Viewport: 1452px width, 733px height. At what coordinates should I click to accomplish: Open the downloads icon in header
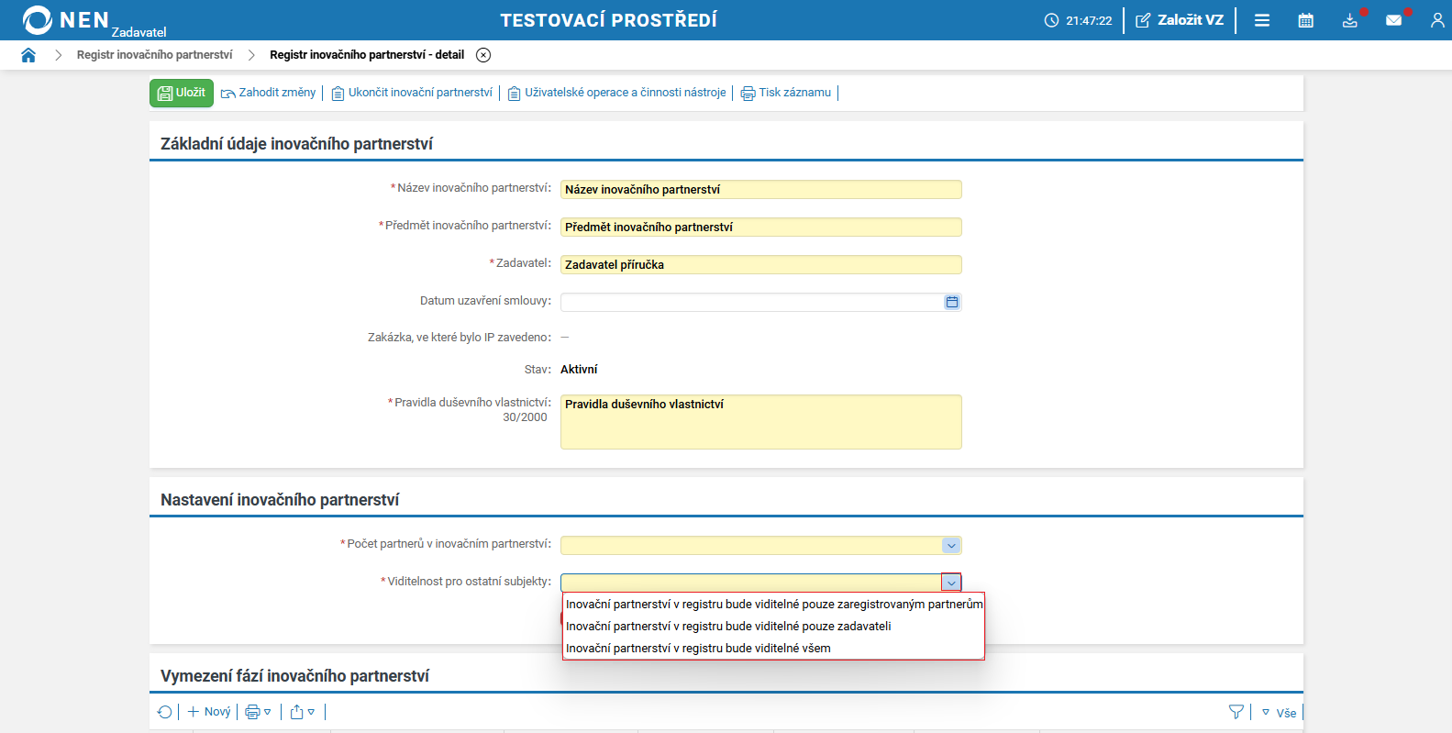pos(1349,20)
